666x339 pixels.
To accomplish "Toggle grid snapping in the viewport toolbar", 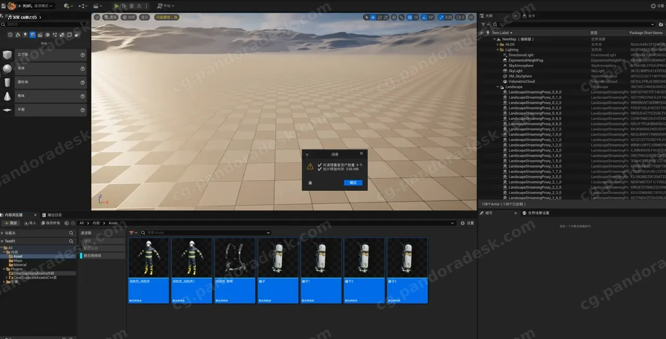I will tap(410, 17).
